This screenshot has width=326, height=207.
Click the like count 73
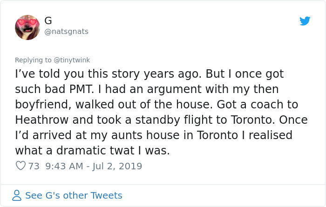point(34,166)
